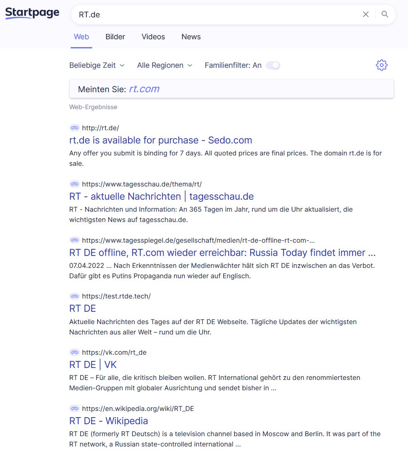Click the 'Familienfilter: An' label
Image resolution: width=408 pixels, height=456 pixels.
click(x=233, y=65)
